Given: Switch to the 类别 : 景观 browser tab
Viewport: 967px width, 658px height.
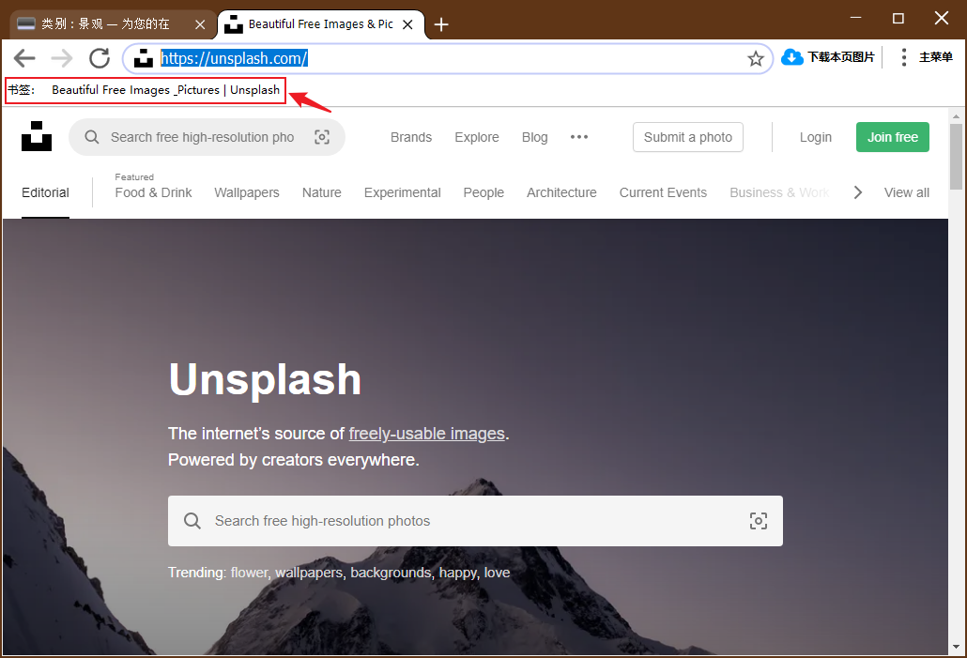Looking at the screenshot, I should (113, 24).
